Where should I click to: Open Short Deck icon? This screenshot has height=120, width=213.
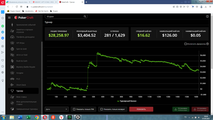point(12,85)
